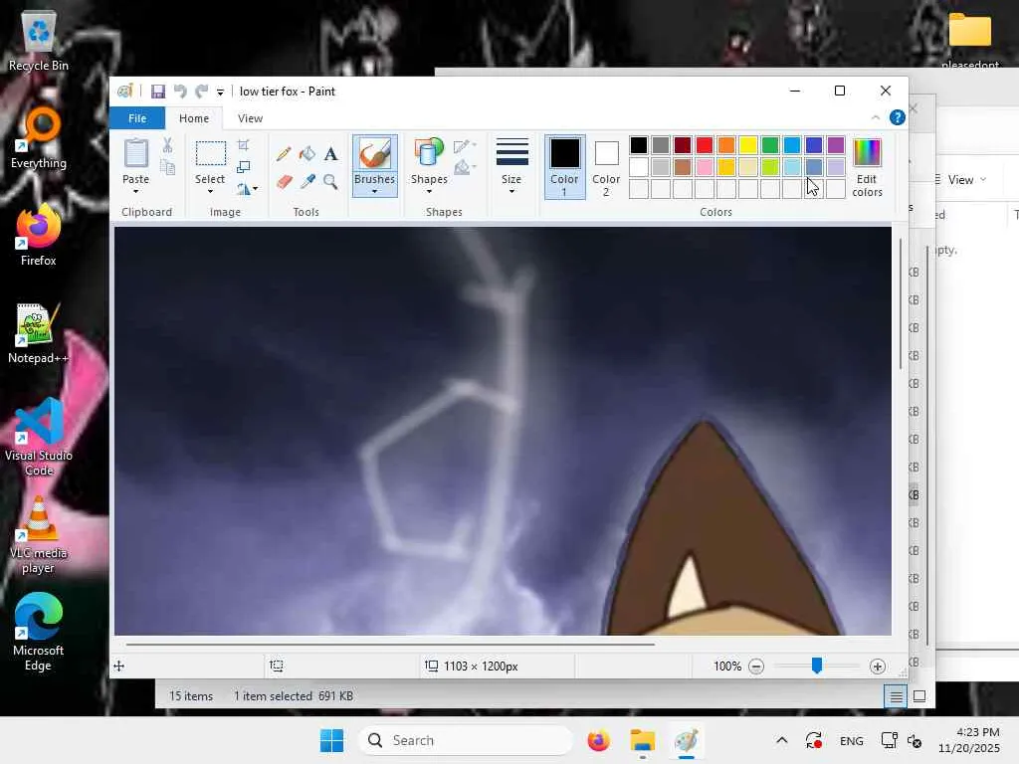Select the Fill with color bucket tool
Image resolution: width=1019 pixels, height=764 pixels.
click(307, 154)
